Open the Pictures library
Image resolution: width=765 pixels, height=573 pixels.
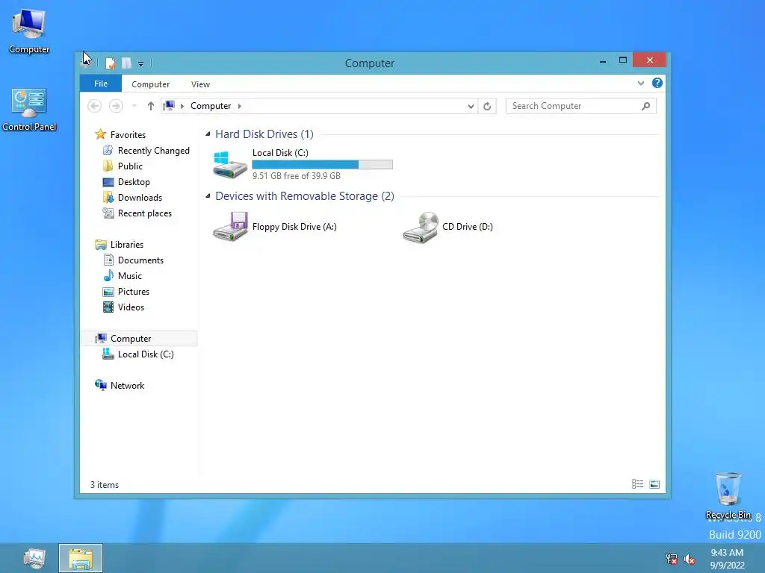click(x=133, y=292)
